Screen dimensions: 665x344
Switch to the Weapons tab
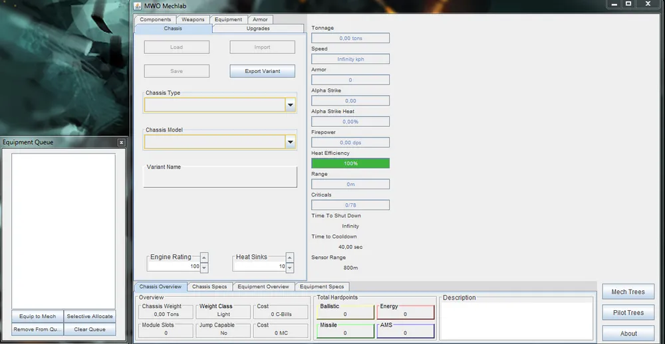(x=193, y=19)
